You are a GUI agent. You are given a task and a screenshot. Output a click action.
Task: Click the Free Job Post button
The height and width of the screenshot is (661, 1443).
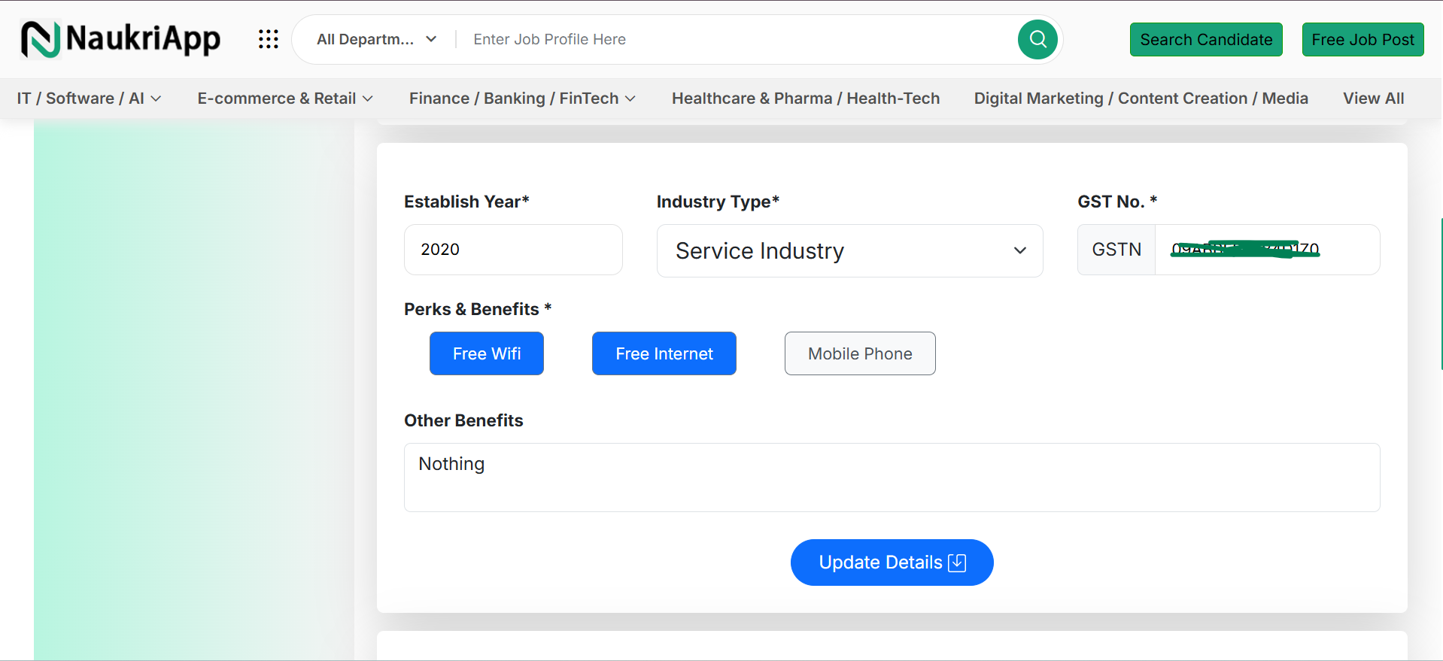tap(1362, 40)
